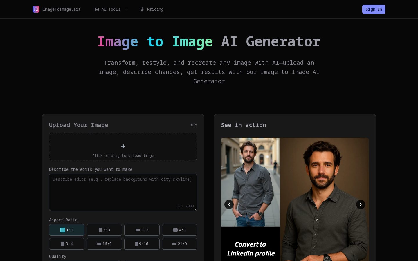Screen dimensions: 418x261
Task: Click the robot icon beside AI Tools
Action: click(97, 9)
